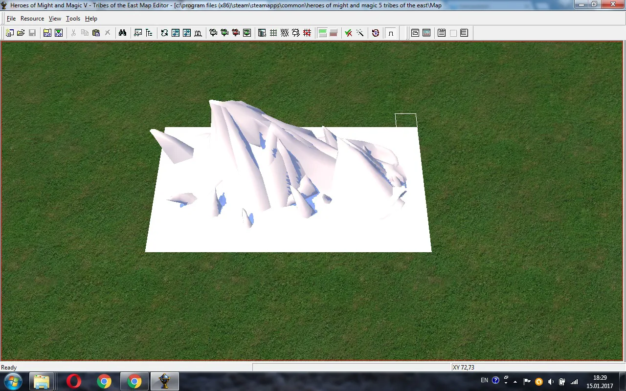Screen dimensions: 626x391
Task: Click the Save floppy disk icon
Action: 32,33
